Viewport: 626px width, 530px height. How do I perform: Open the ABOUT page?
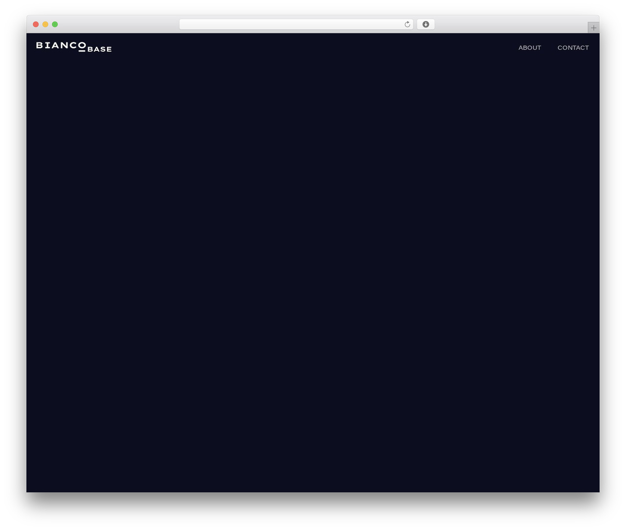click(x=530, y=47)
